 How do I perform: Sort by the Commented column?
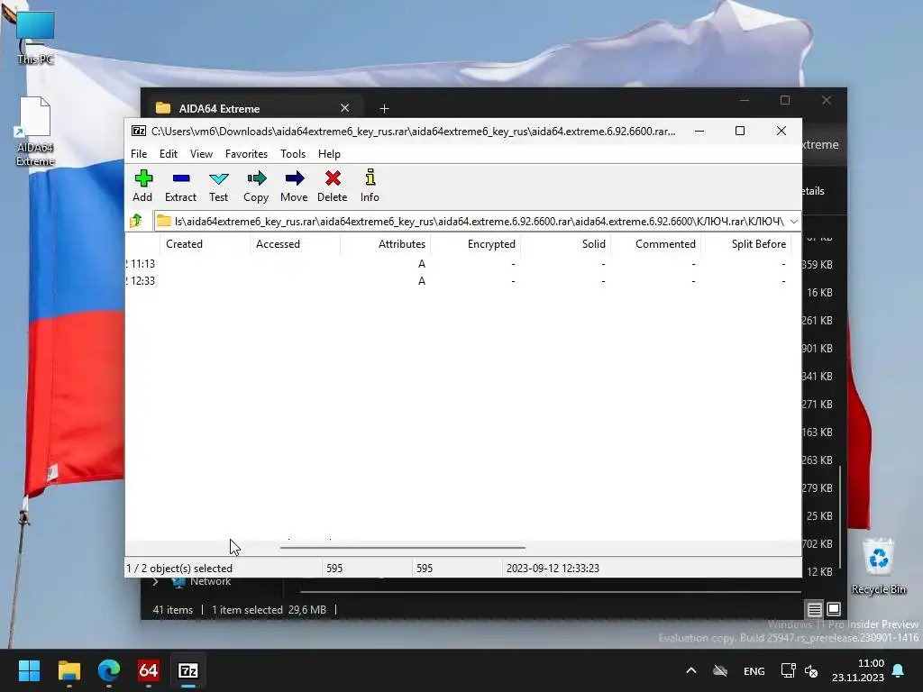click(656, 243)
